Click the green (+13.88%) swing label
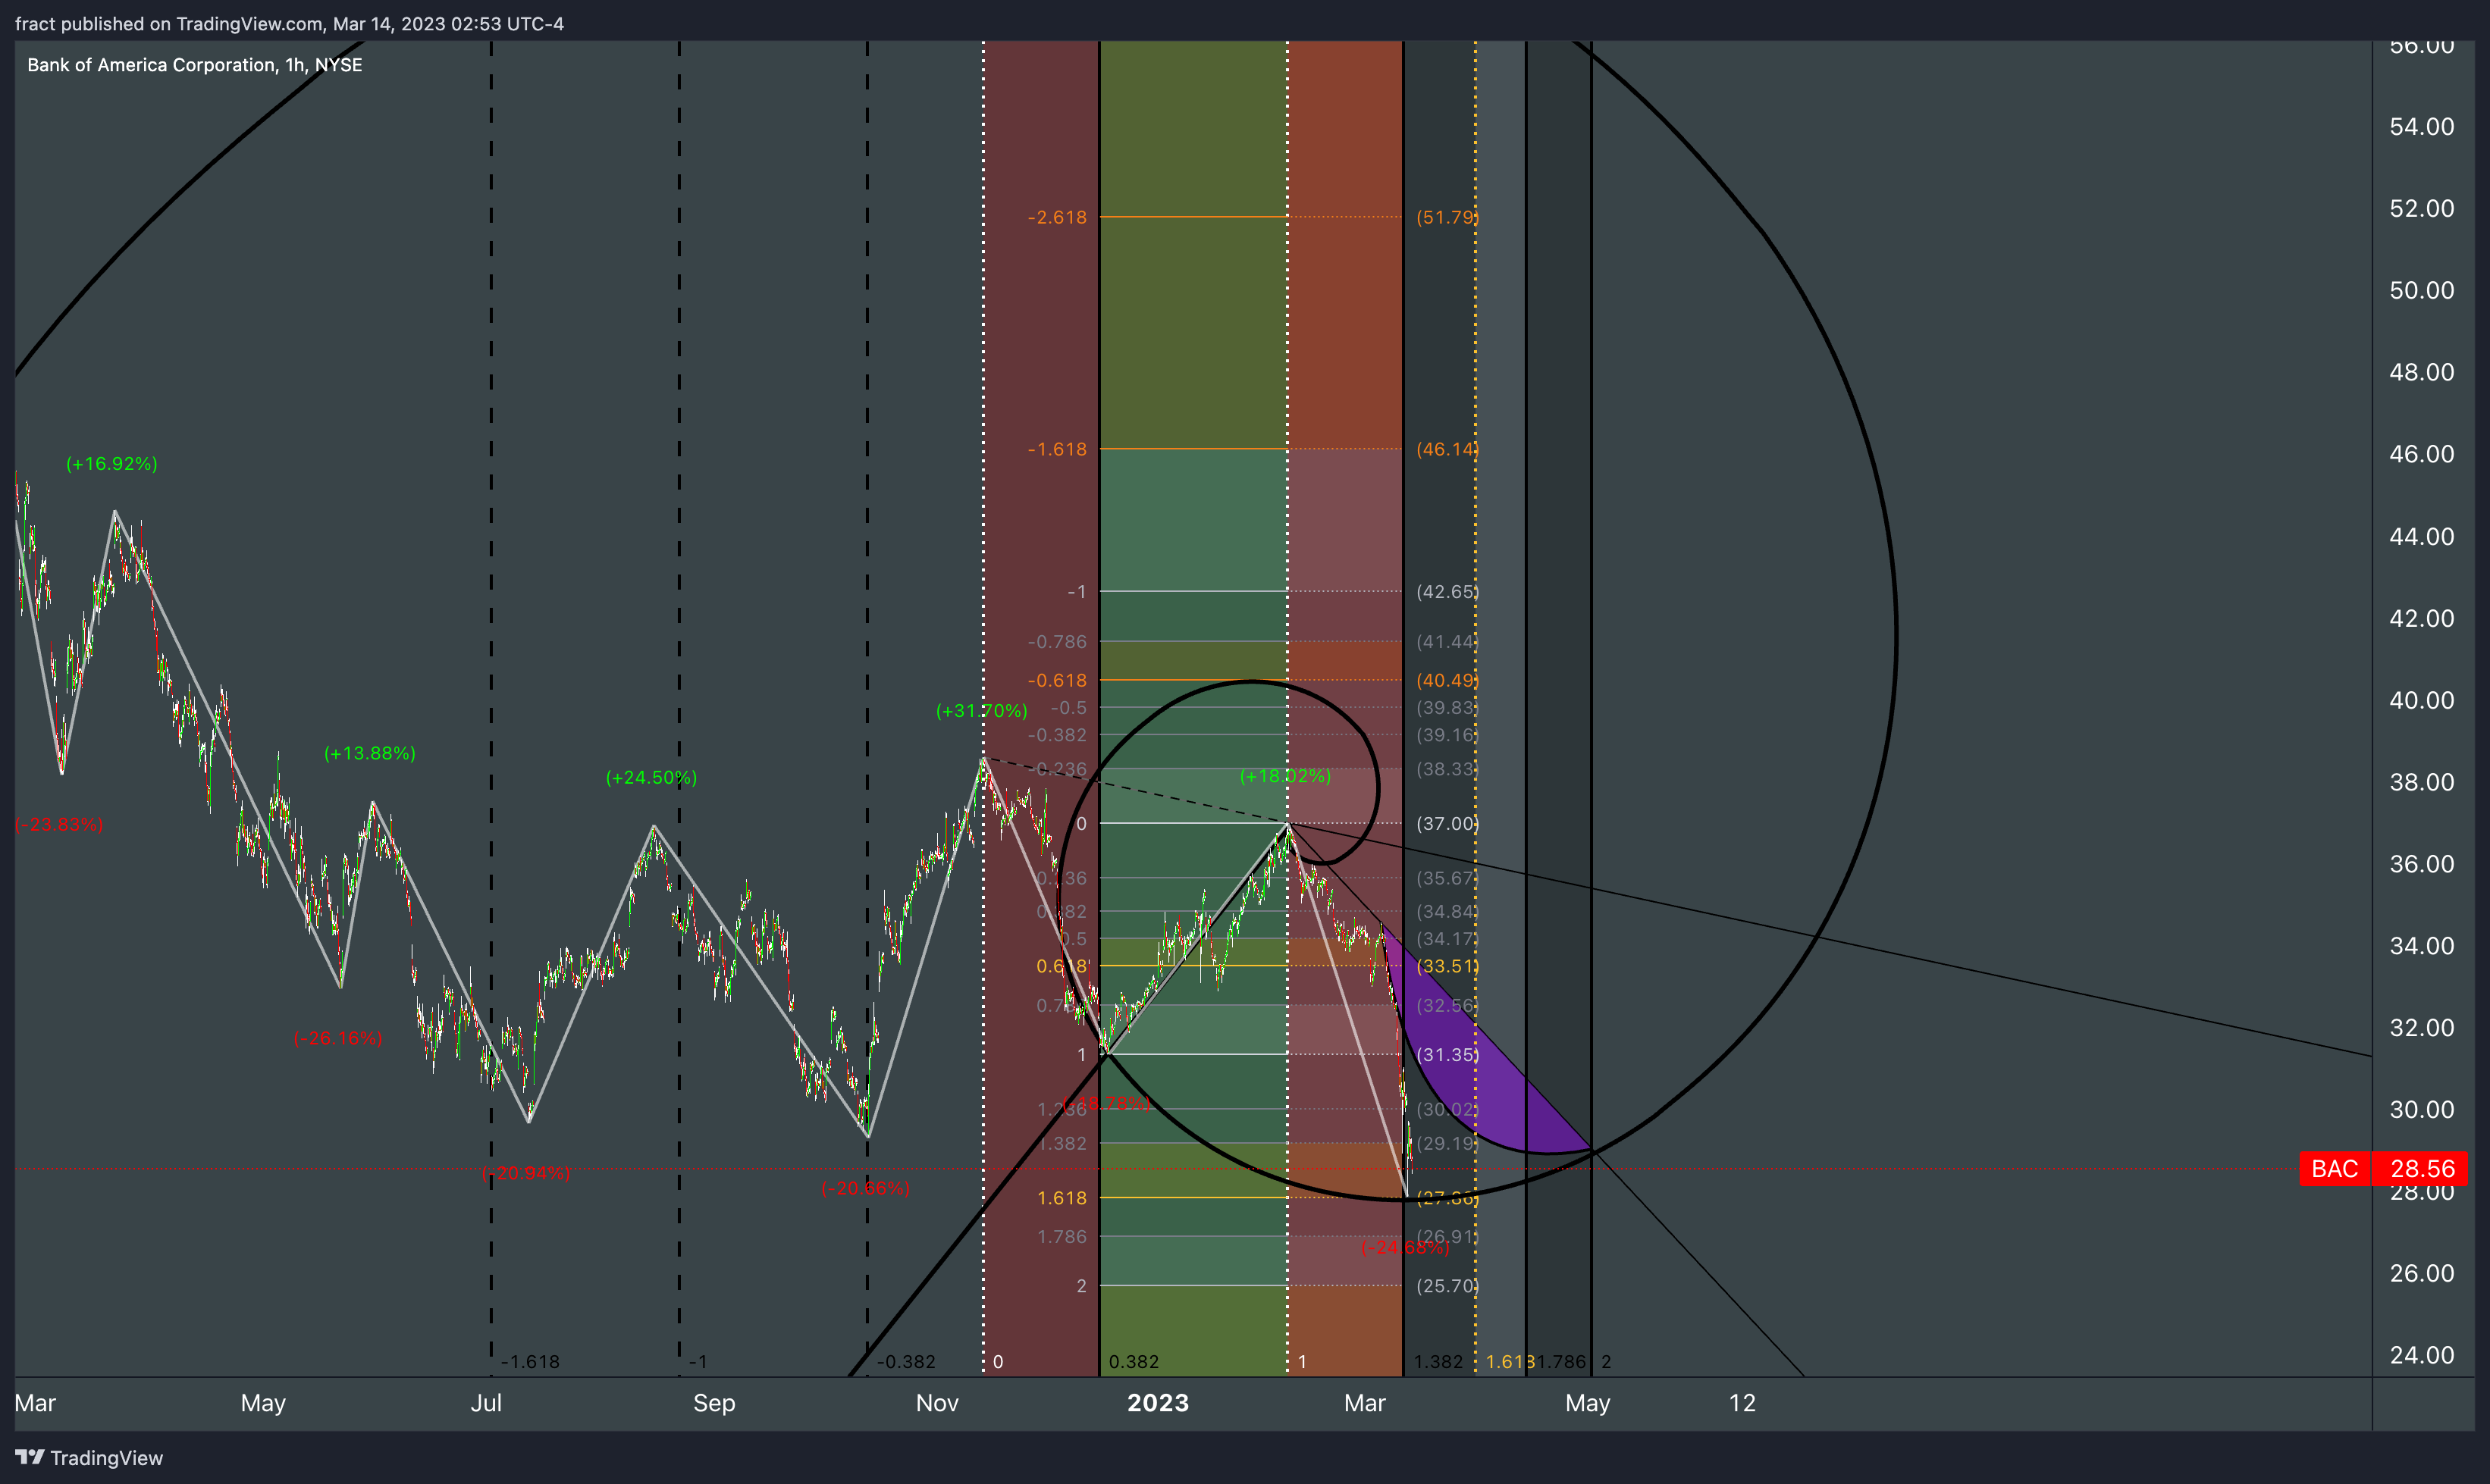The height and width of the screenshot is (1484, 2490). click(x=369, y=753)
